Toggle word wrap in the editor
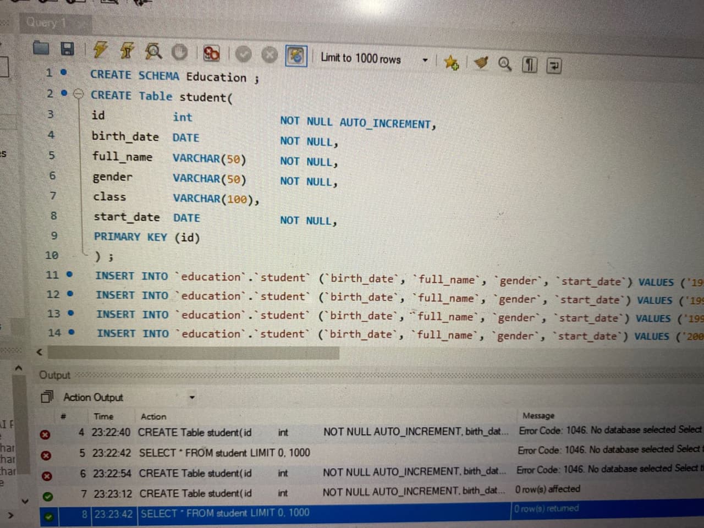This screenshot has width=704, height=528. coord(553,67)
